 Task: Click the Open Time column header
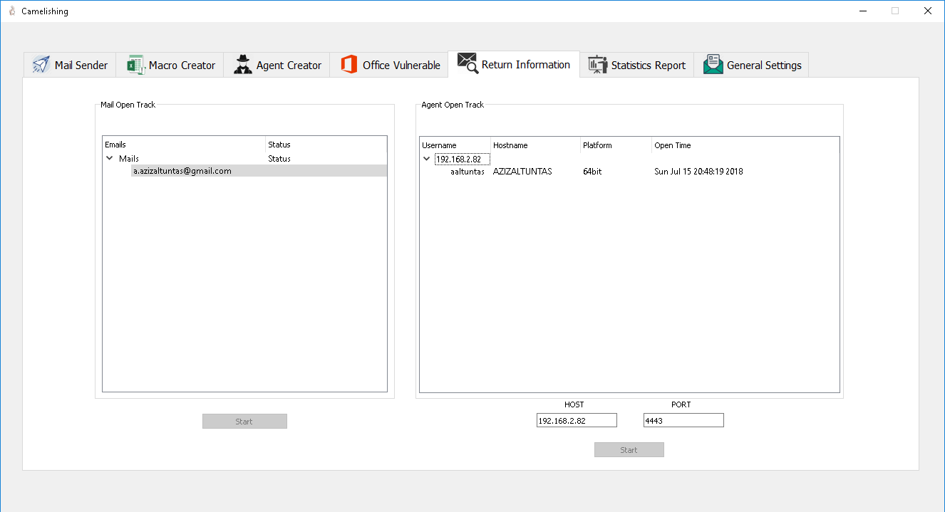coord(673,145)
